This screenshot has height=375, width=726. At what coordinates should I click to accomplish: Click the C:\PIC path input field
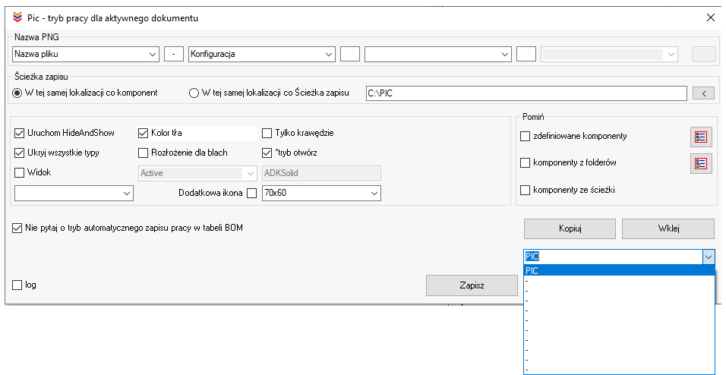tap(526, 93)
